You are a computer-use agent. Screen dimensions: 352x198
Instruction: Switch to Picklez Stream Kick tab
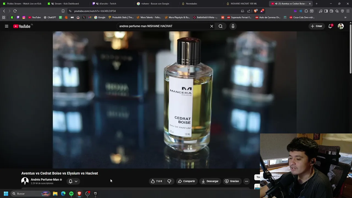[22, 4]
